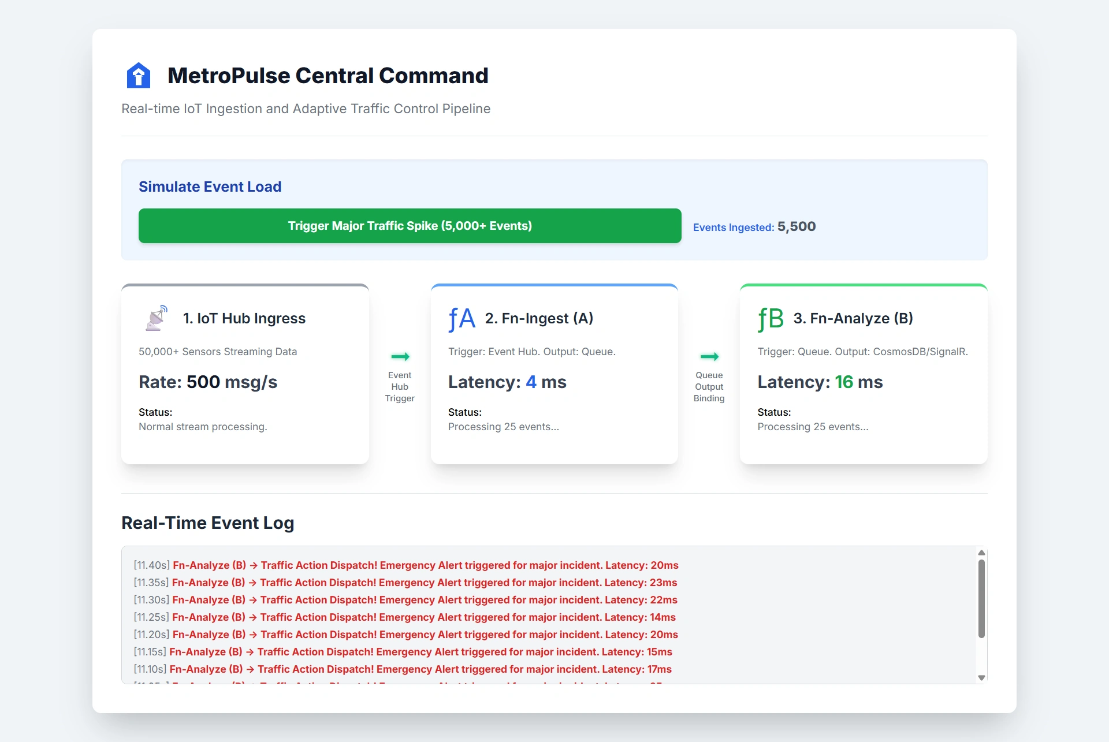Click the 11.25s log entry with 14ms latency
The width and height of the screenshot is (1109, 742).
tap(405, 617)
